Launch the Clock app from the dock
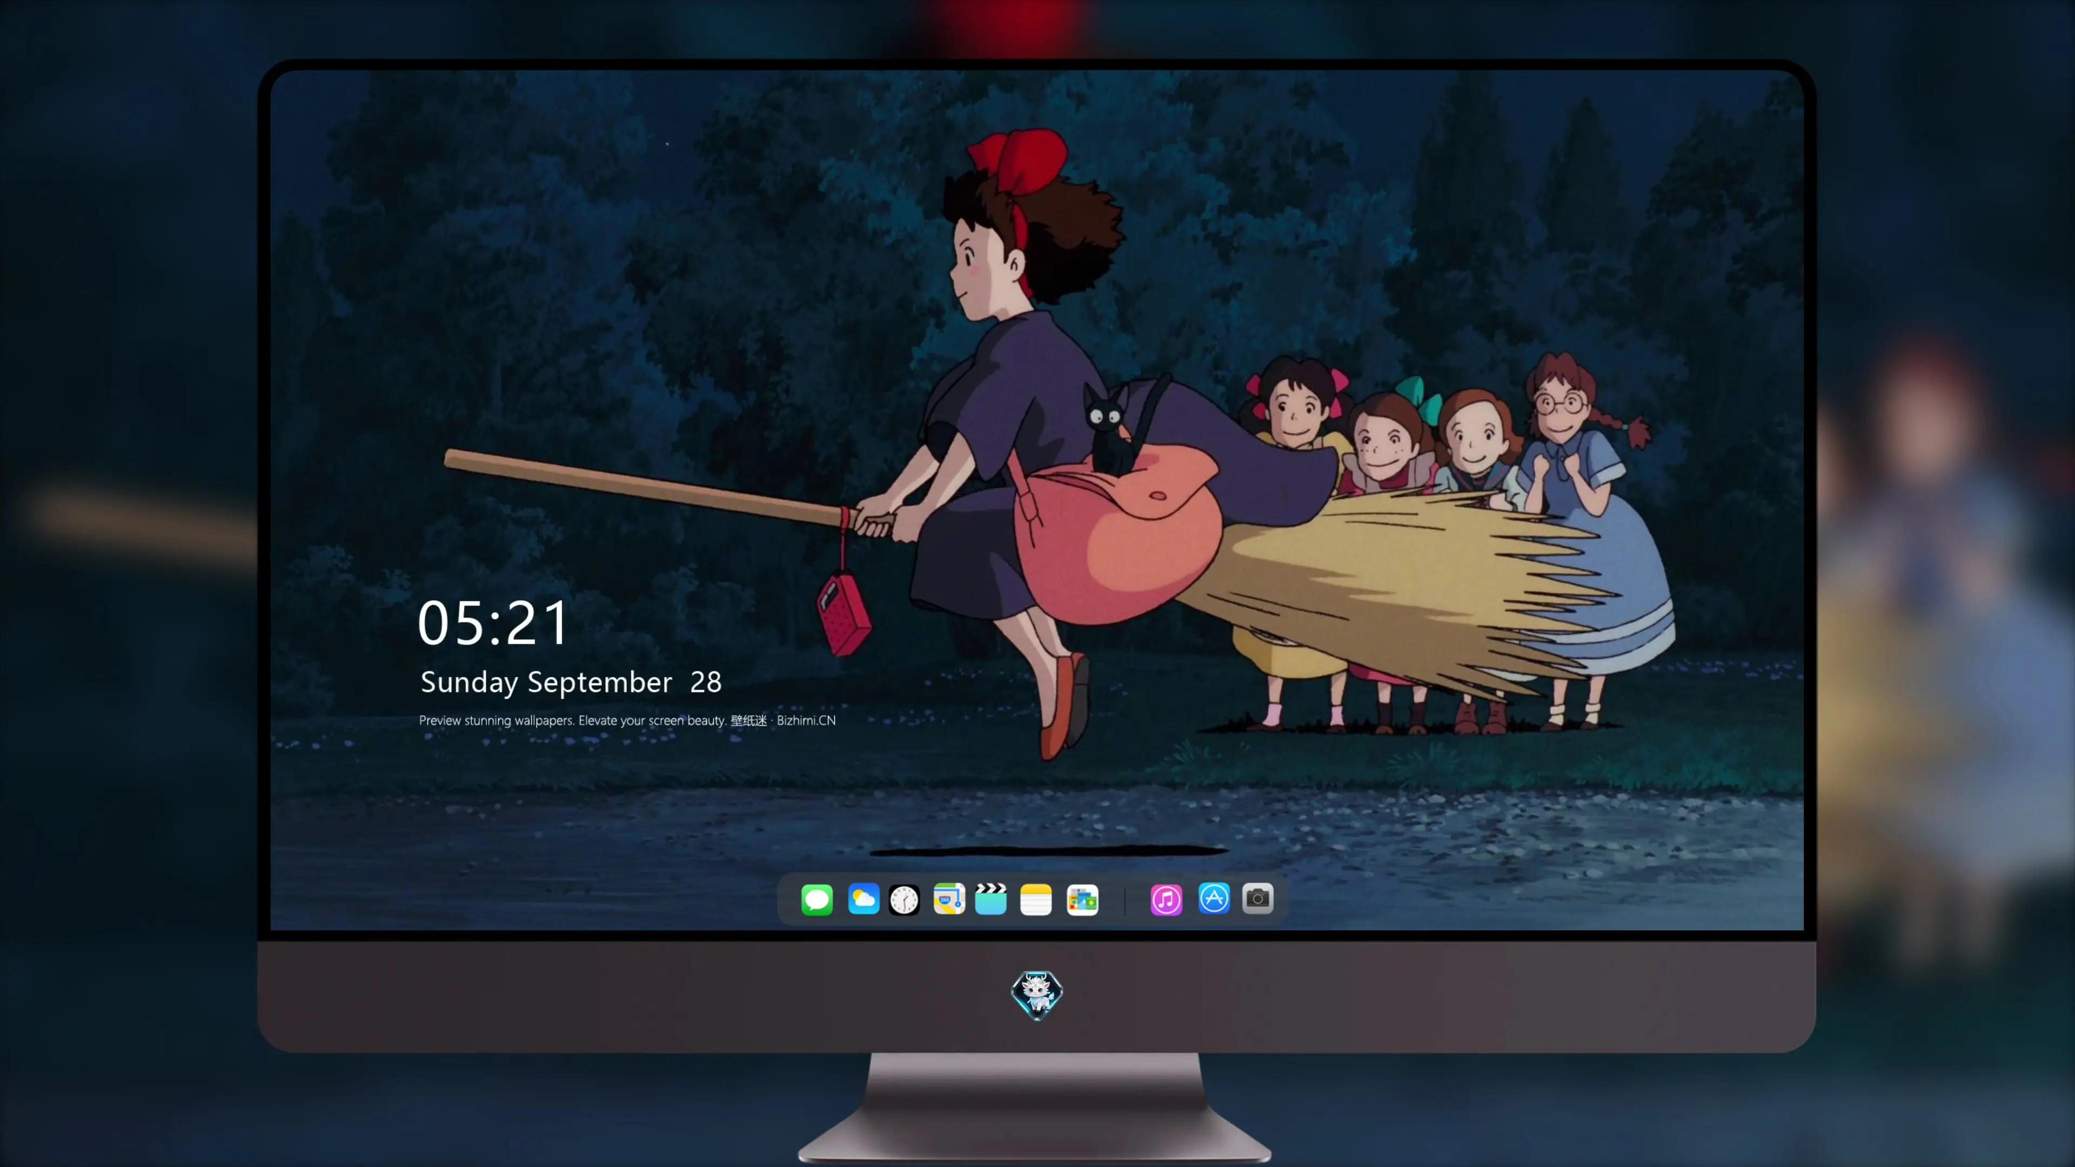Screen dimensions: 2075x1167 pyautogui.click(x=904, y=900)
